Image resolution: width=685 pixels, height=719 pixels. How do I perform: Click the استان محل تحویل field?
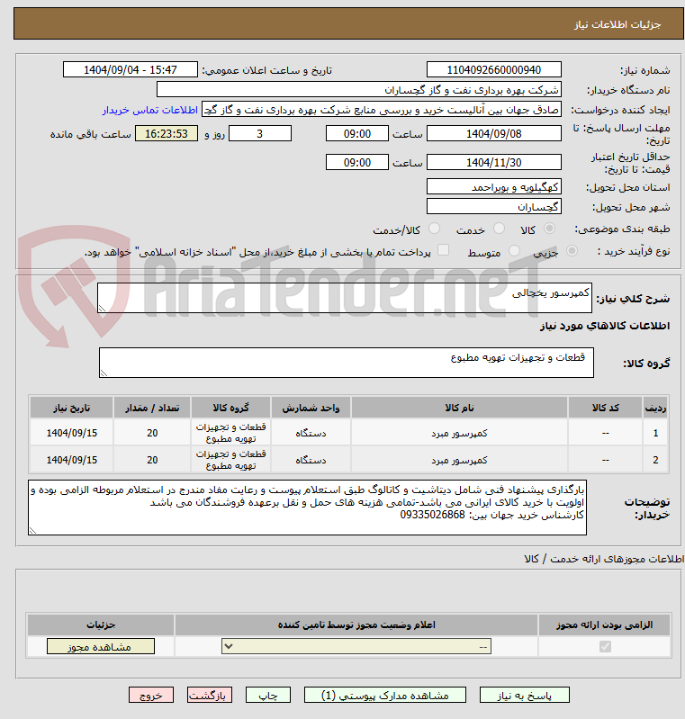tap(493, 186)
